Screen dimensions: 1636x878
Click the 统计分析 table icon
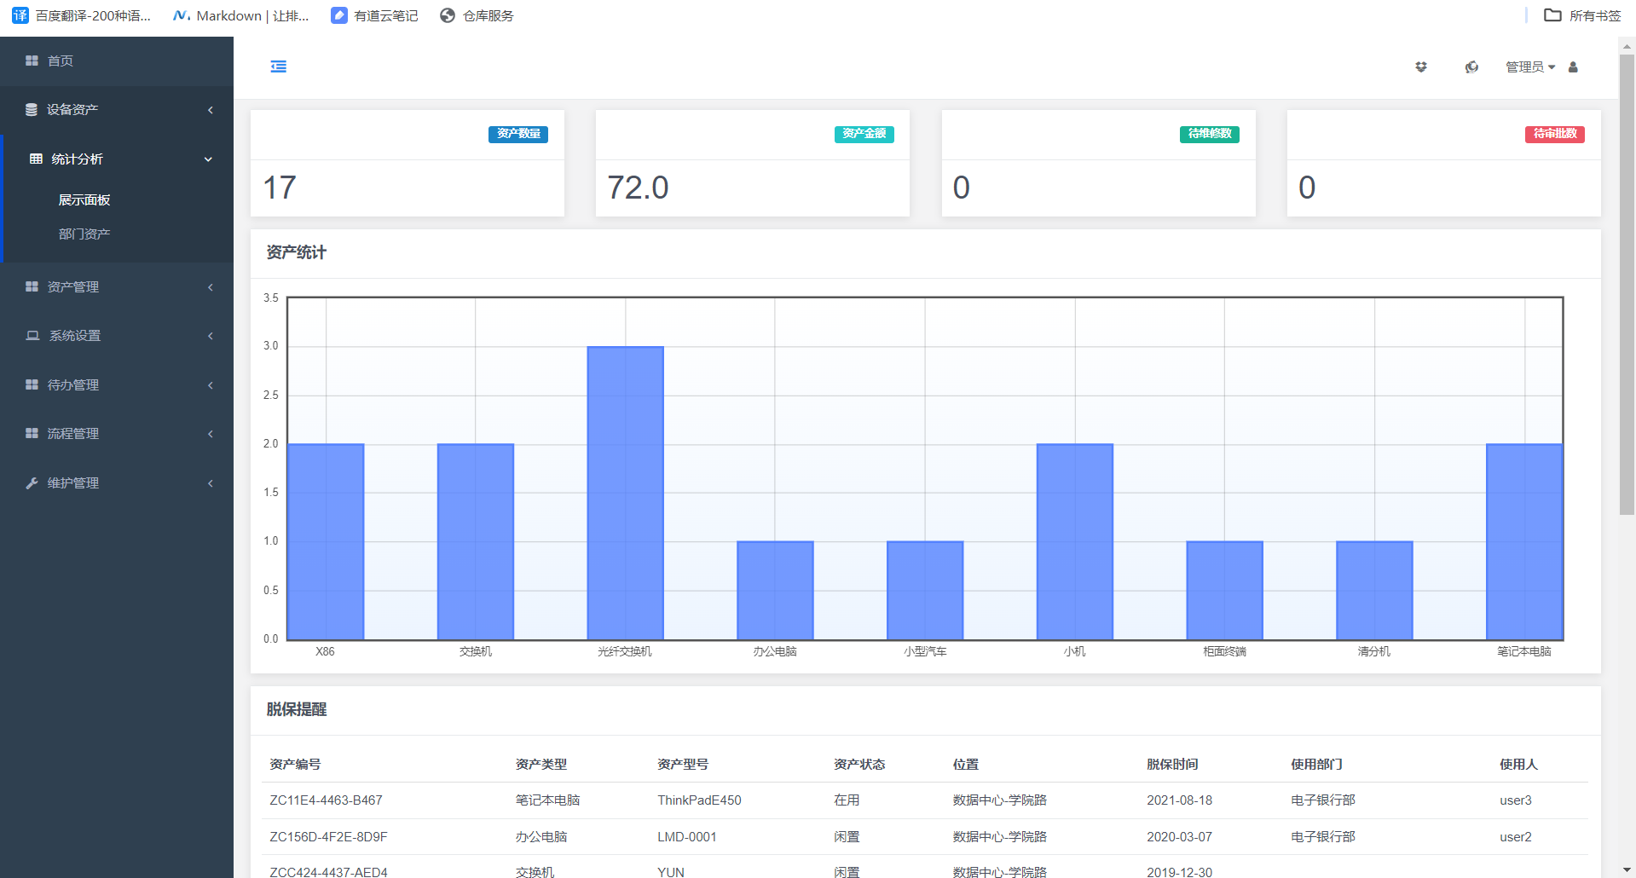[36, 159]
